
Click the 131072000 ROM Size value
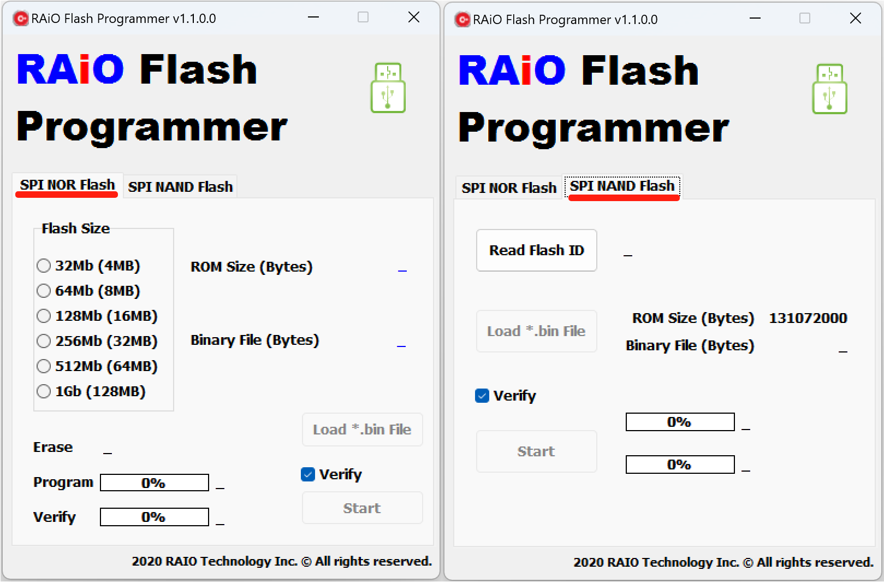coord(808,318)
